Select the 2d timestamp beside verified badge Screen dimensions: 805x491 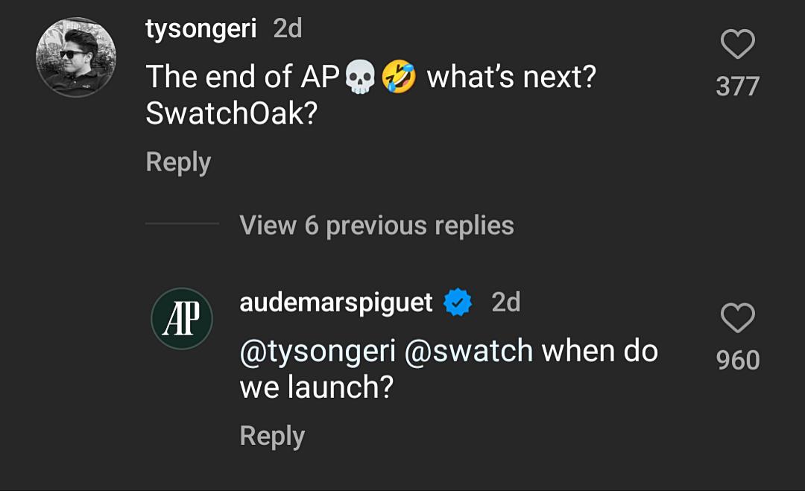[505, 302]
